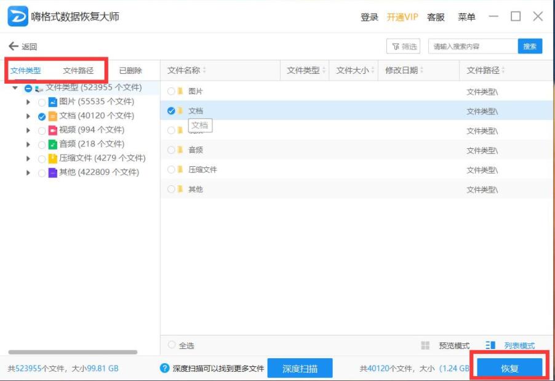This screenshot has width=555, height=381.
Task: Click 登录 to log in
Action: (x=369, y=17)
